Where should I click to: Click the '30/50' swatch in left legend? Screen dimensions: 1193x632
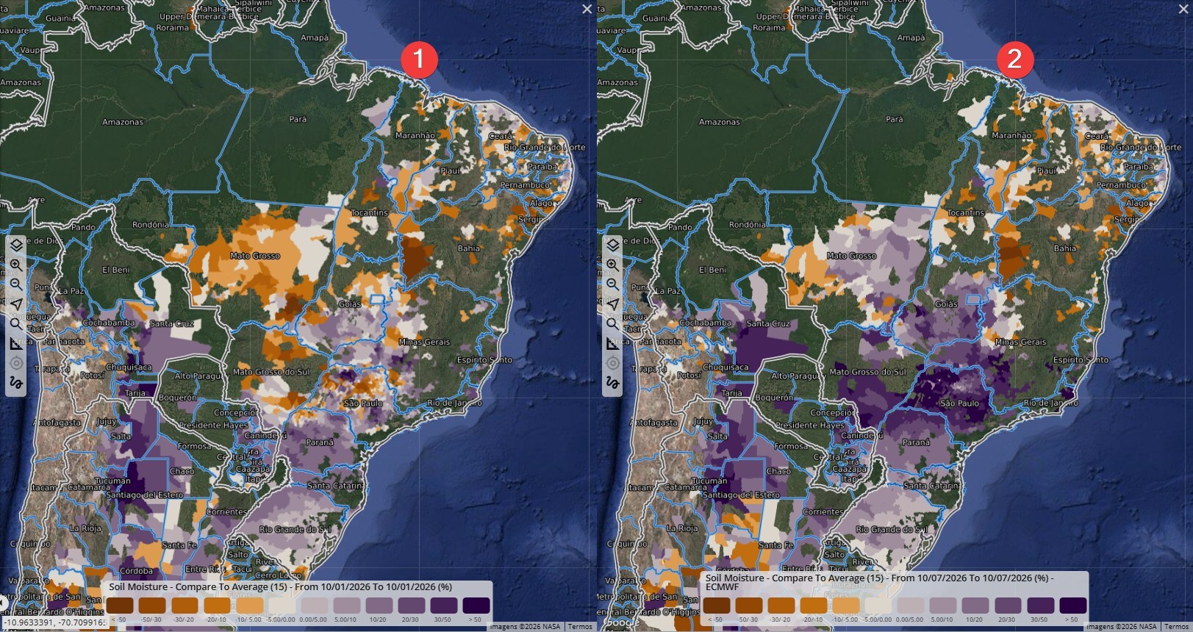pyautogui.click(x=444, y=606)
